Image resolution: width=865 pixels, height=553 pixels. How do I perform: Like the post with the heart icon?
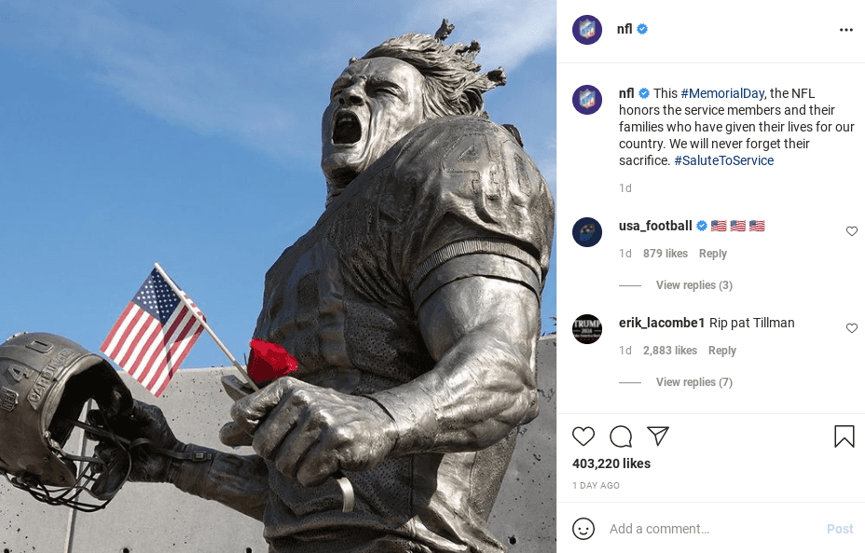coord(584,436)
